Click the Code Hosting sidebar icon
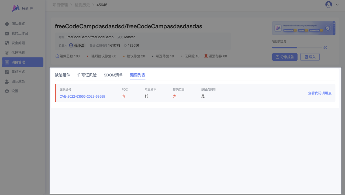Image resolution: width=345 pixels, height=195 pixels. point(7,53)
